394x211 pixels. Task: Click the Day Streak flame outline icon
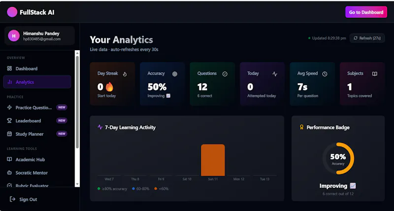tap(125, 74)
